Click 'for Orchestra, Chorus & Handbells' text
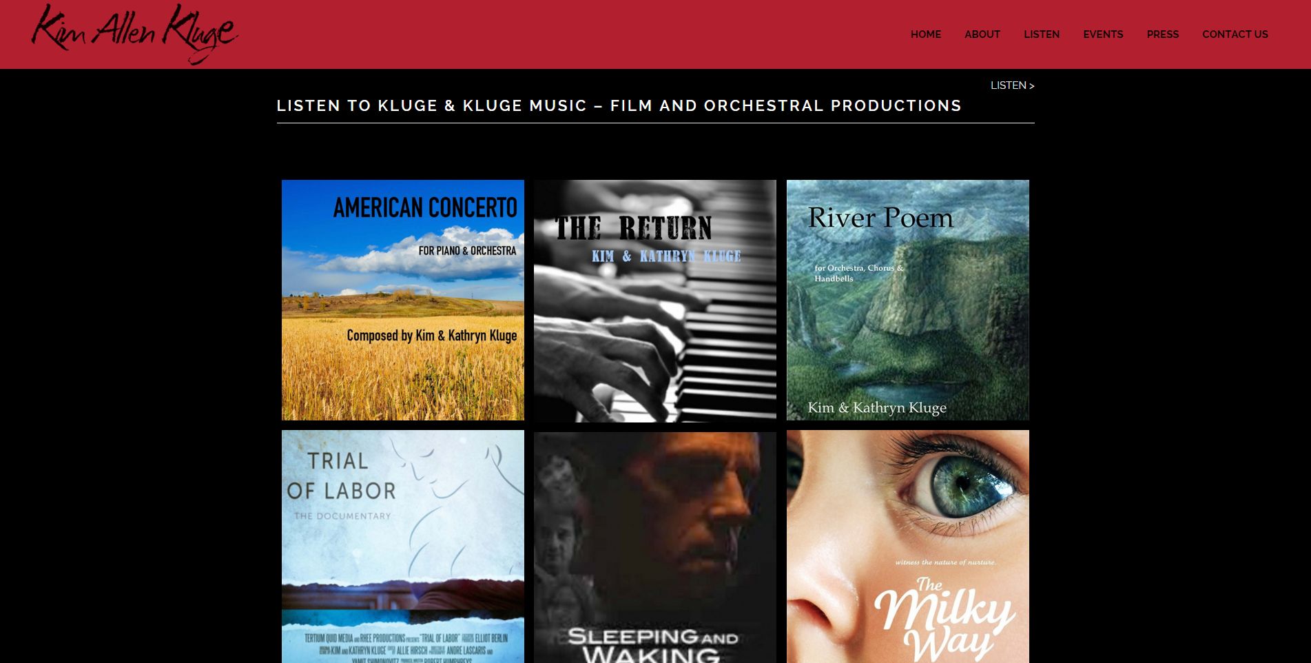Viewport: 1311px width, 663px height. (x=859, y=273)
